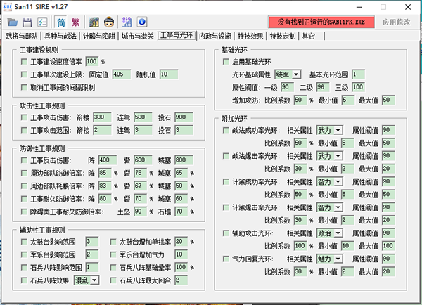Click the officer face portrait icon
422x305 pixels.
[x=109, y=22]
